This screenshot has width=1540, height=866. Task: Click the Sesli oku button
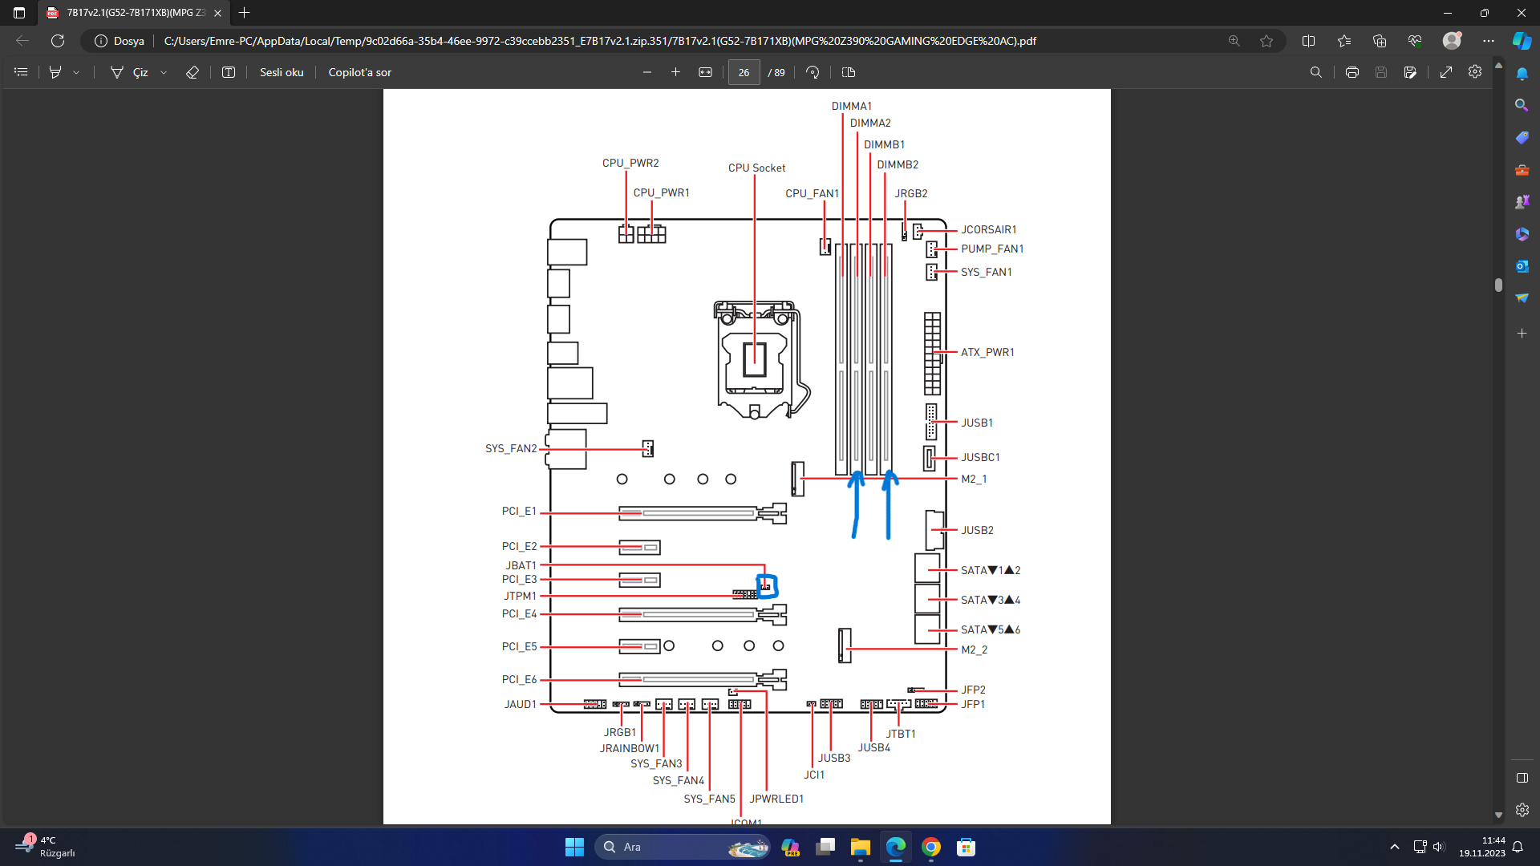tap(282, 72)
